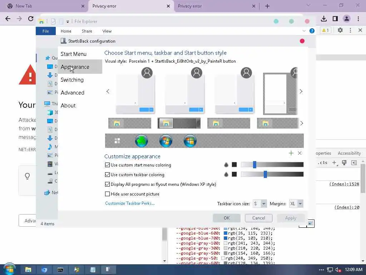This screenshot has width=366, height=275.
Task: Expand File Explorer ribbon chevron
Action: 304,31
